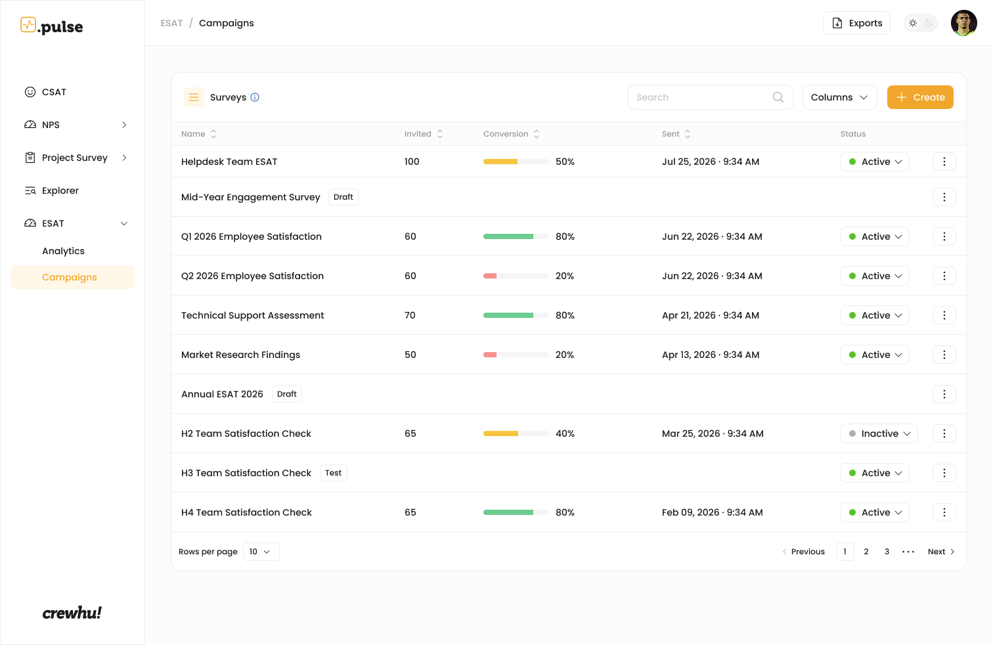Open three-dot menu for Helpdesk Team ESAT
Image resolution: width=993 pixels, height=645 pixels.
point(944,162)
